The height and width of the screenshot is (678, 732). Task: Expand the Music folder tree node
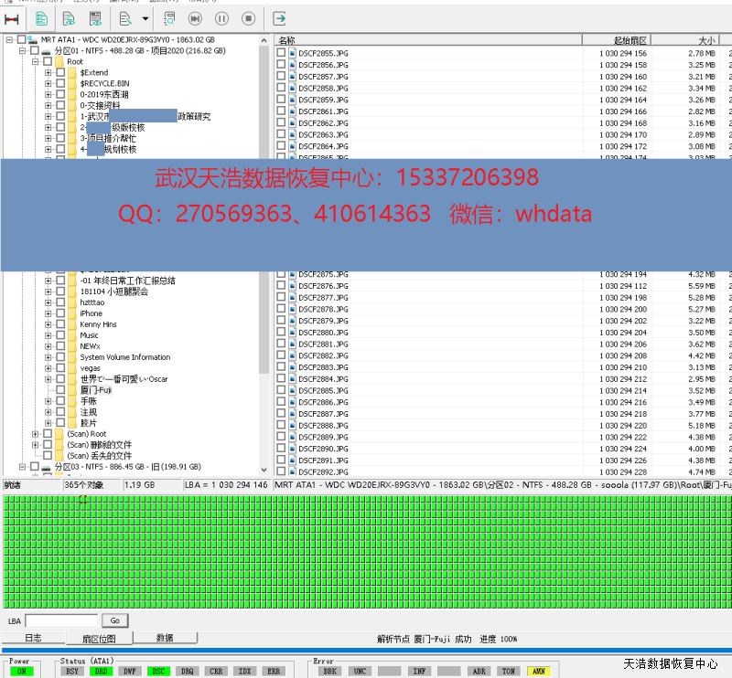48,335
